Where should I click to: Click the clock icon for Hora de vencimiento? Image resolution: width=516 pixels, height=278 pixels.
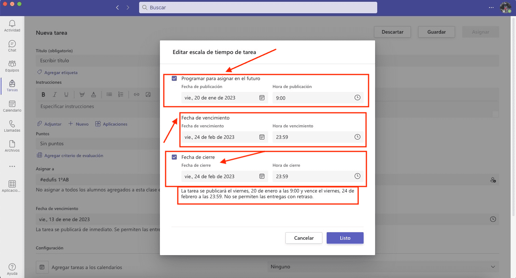click(357, 137)
